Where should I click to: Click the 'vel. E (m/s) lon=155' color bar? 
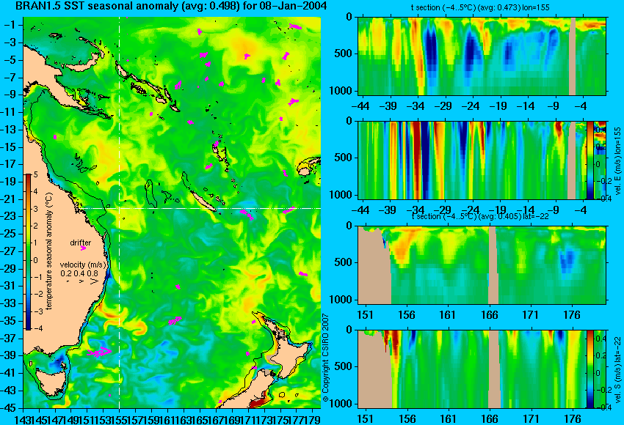click(x=590, y=160)
